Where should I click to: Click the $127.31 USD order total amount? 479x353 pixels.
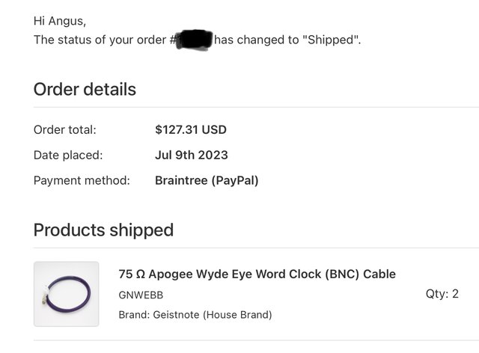pos(190,129)
